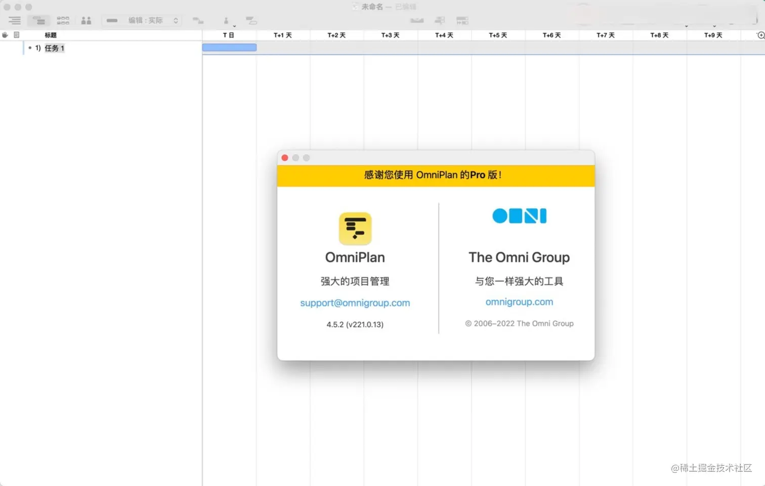Click the version text 4.5.2 (v221.0.13)

point(355,325)
